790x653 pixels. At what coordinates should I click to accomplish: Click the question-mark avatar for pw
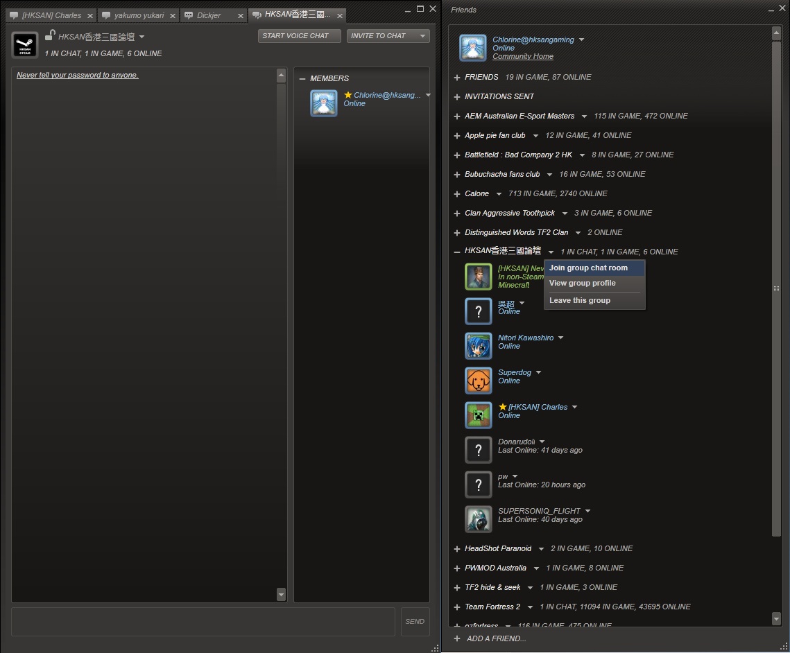pos(478,485)
